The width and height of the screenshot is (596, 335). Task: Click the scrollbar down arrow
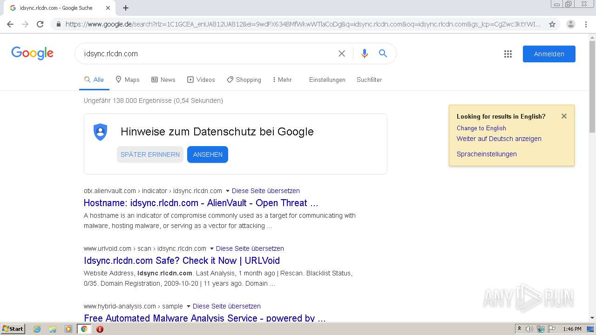pos(592,318)
